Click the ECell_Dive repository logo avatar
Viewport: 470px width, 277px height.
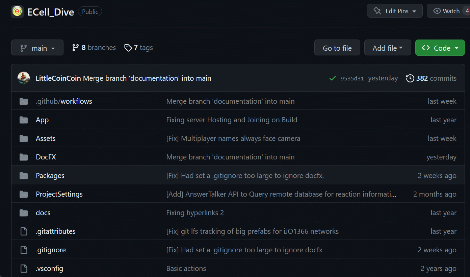click(17, 11)
